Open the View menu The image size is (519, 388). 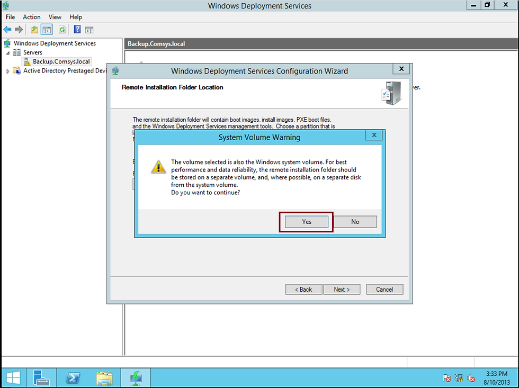point(55,17)
